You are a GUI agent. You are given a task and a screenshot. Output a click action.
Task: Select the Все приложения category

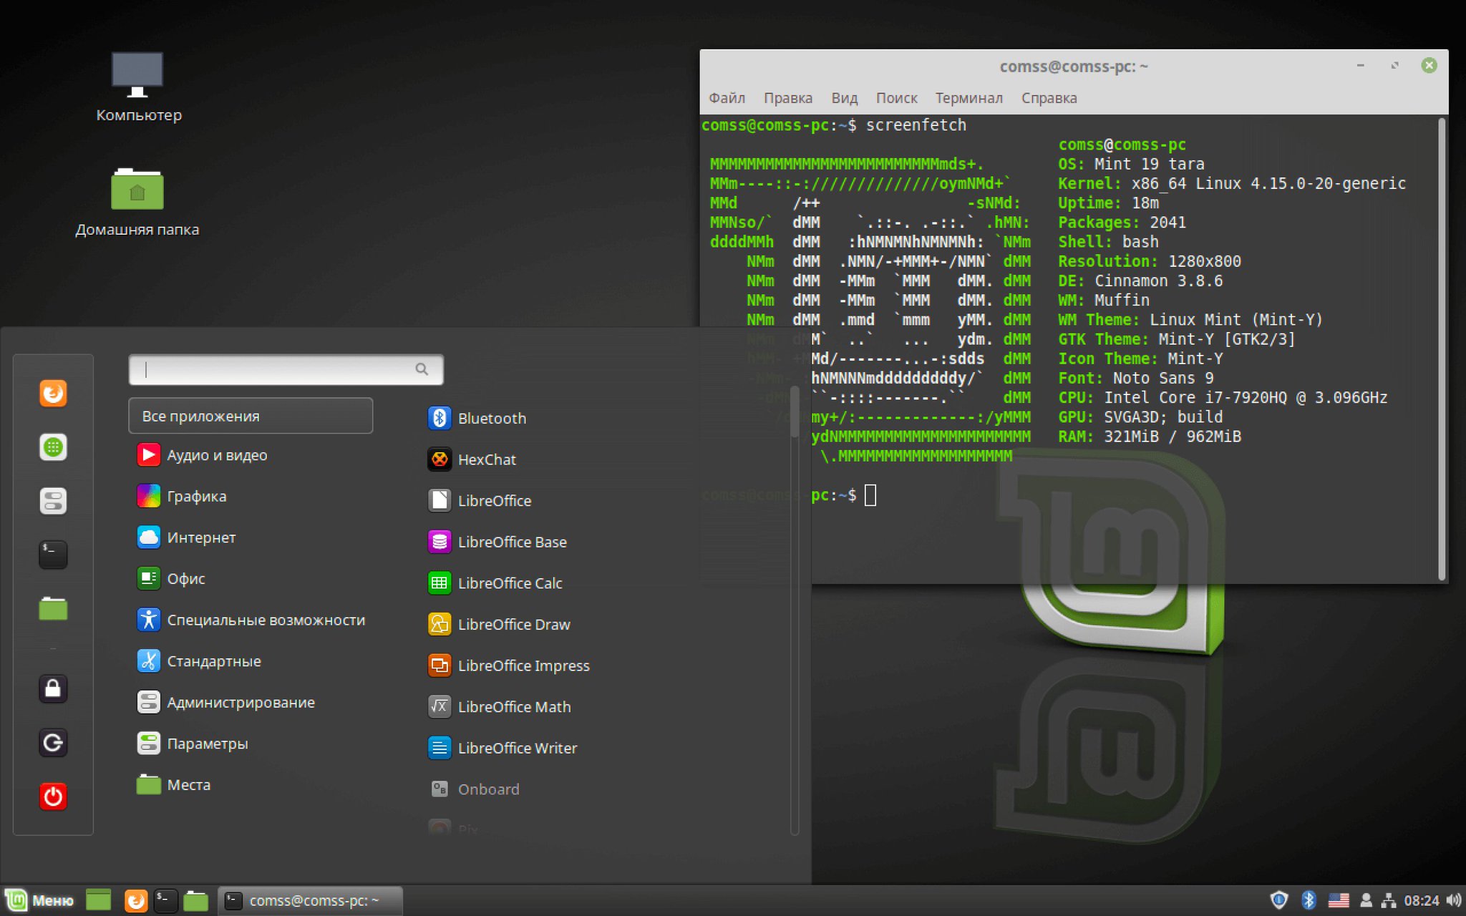[x=251, y=416]
